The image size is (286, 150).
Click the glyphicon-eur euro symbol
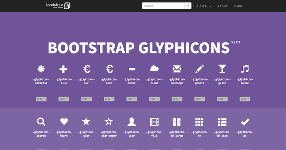click(87, 69)
